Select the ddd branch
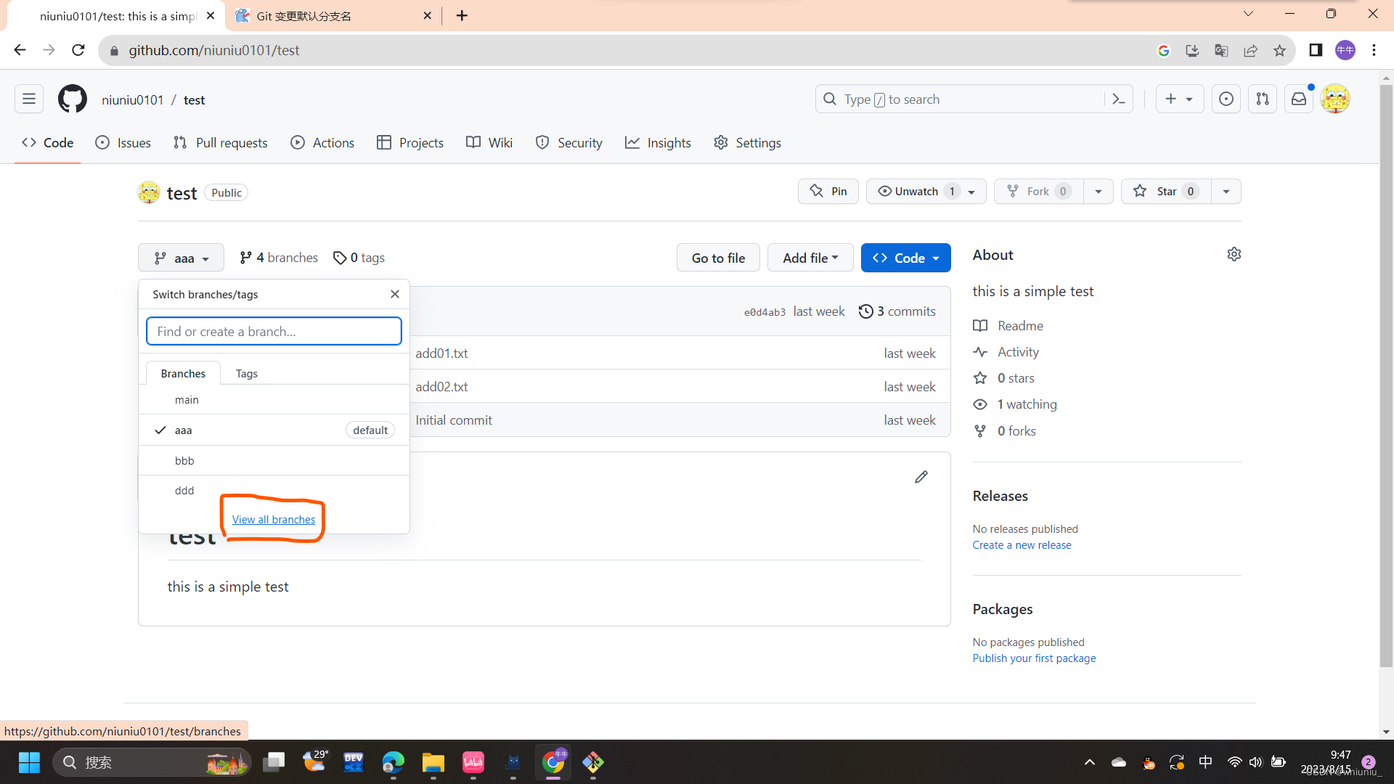Image resolution: width=1394 pixels, height=784 pixels. click(x=274, y=491)
